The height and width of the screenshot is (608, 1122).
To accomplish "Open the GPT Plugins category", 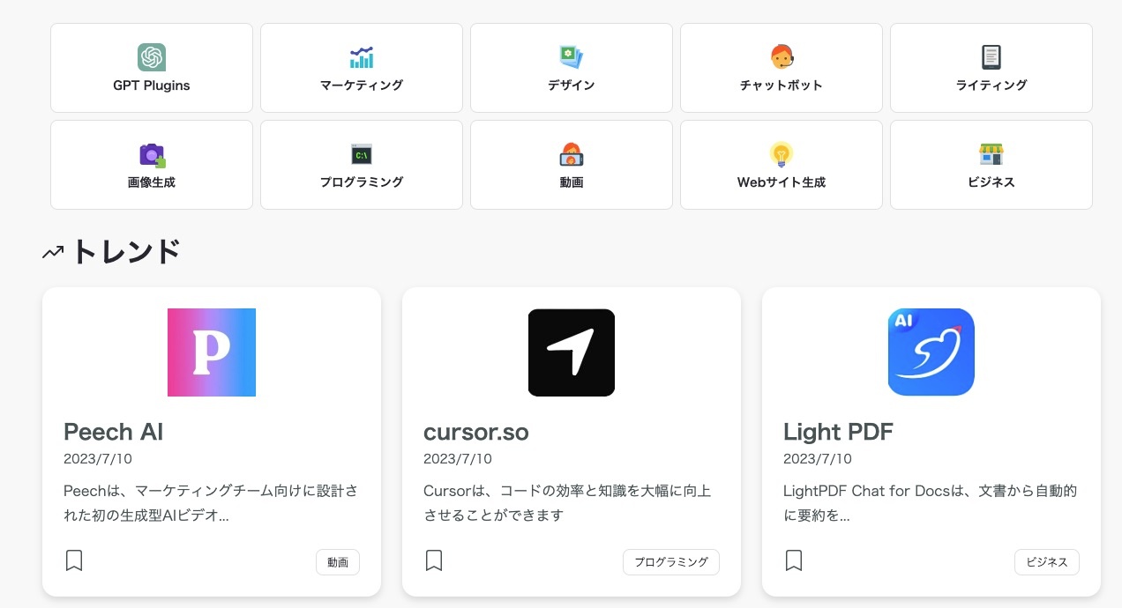I will click(152, 68).
